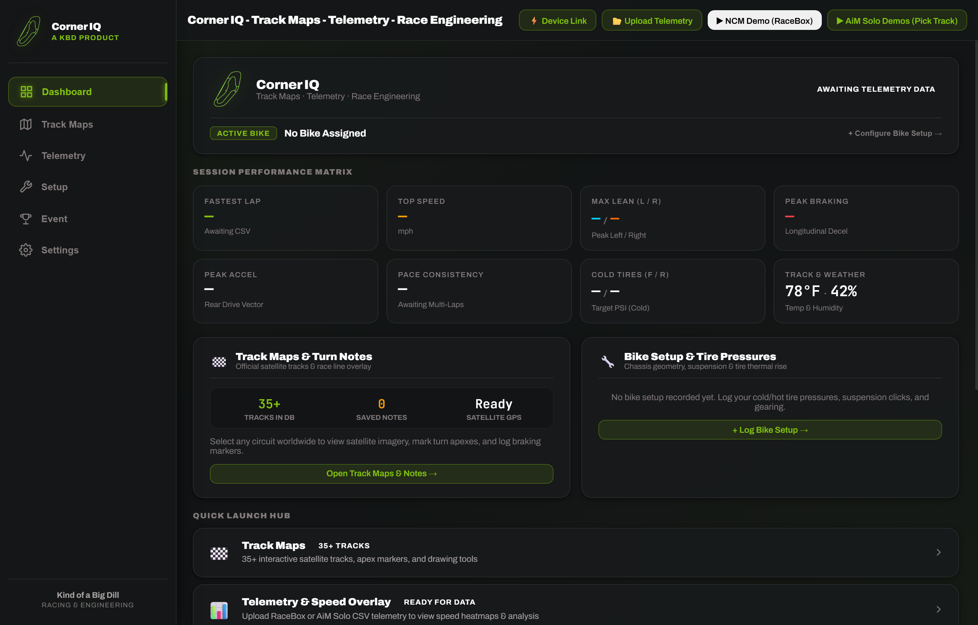Click the 'Ready' satellite GPS status
Screen dimensions: 978x625
pyautogui.click(x=493, y=404)
